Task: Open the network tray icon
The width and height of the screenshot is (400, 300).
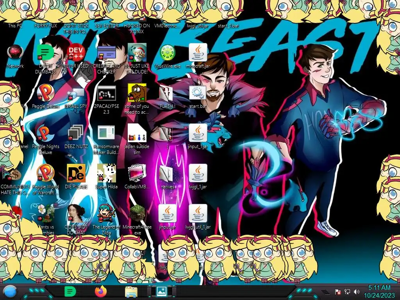Action: (347, 291)
